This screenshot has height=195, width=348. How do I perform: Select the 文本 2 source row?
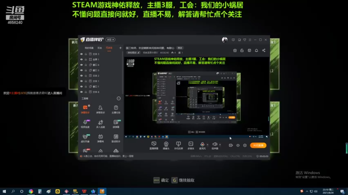tap(100, 75)
